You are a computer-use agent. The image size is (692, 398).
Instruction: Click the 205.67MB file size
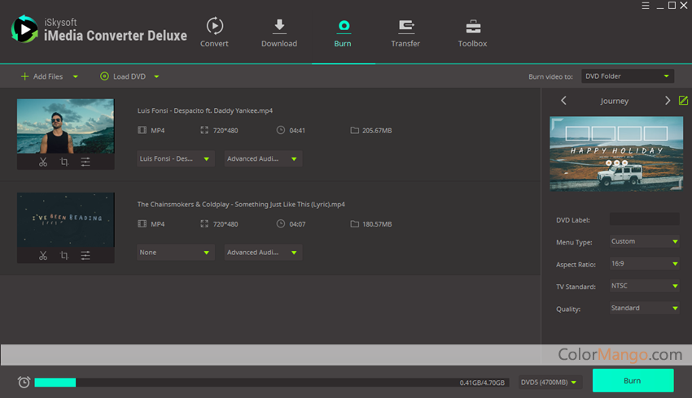(377, 130)
